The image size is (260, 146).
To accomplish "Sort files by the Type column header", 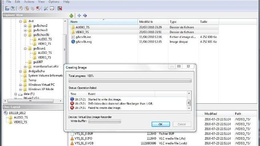I will (x=183, y=22).
